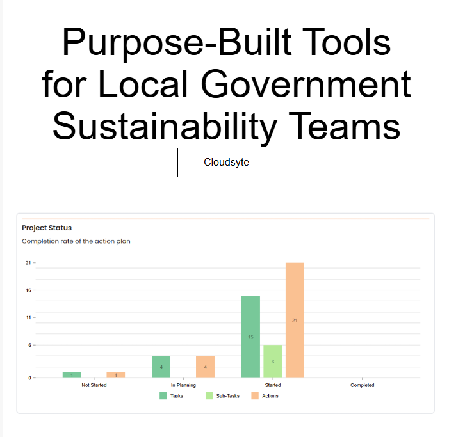449x437 pixels.
Task: Select the In Planning Actions bar
Action: tap(206, 367)
